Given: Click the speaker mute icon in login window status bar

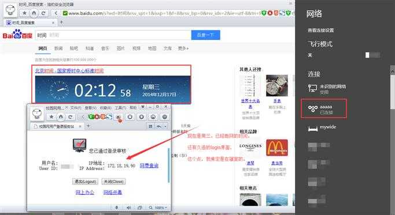Looking at the screenshot, I should [x=128, y=208].
